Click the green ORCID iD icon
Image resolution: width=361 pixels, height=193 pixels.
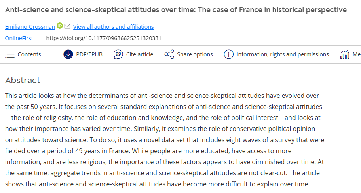tap(60, 26)
